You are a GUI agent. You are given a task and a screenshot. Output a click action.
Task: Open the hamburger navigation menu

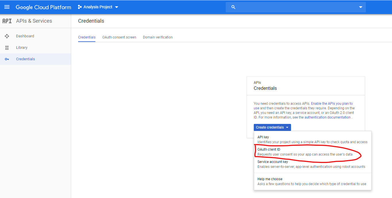7,7
